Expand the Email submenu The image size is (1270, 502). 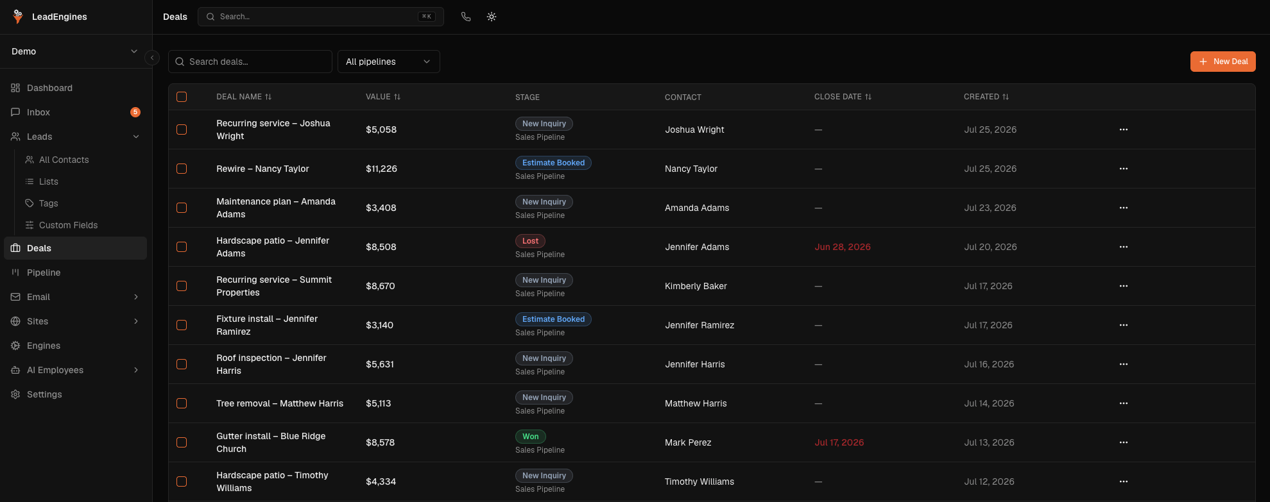click(x=136, y=297)
